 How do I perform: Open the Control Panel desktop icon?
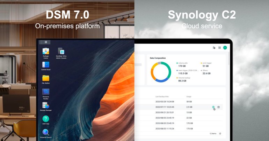pos(46,65)
